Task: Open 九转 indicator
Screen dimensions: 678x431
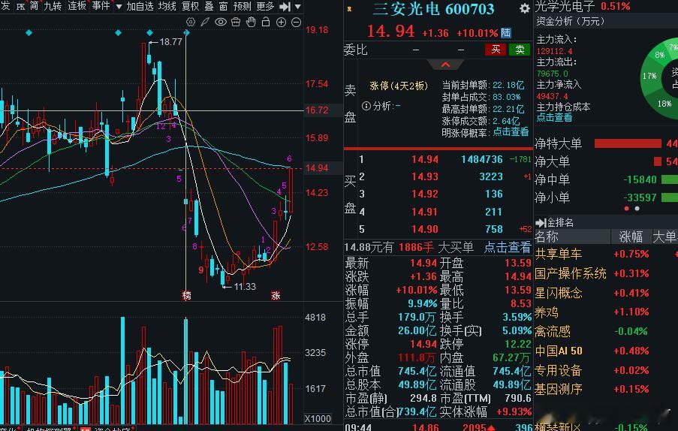Action: click(53, 6)
